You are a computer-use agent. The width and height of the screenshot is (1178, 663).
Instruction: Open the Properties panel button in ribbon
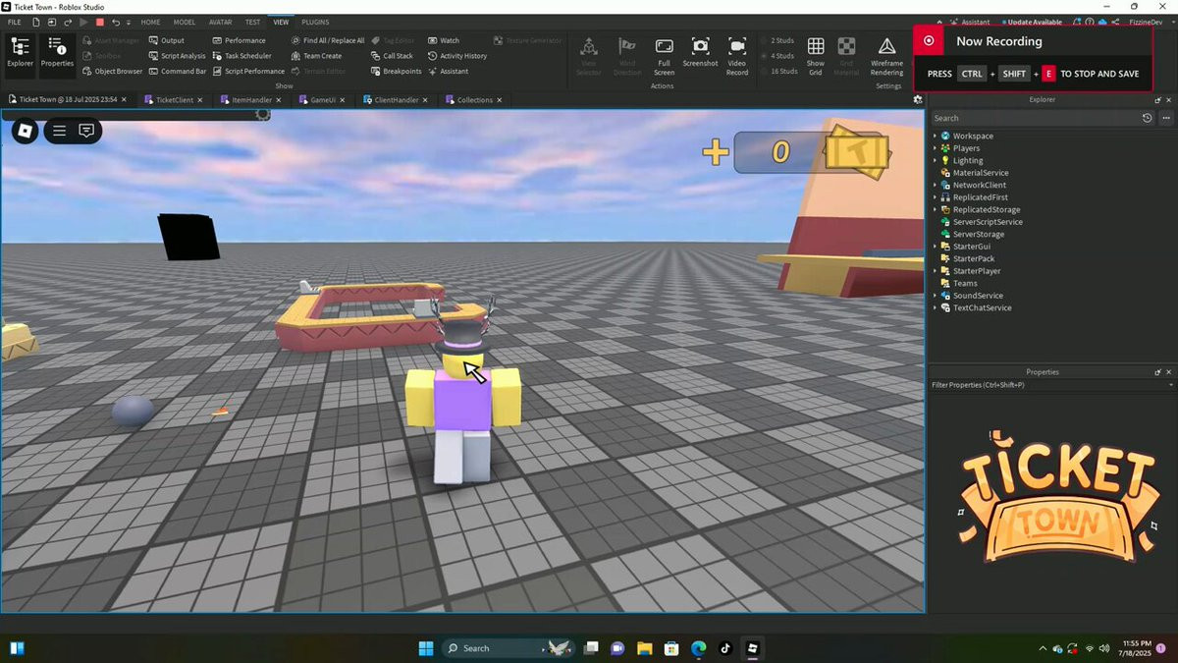[x=57, y=53]
